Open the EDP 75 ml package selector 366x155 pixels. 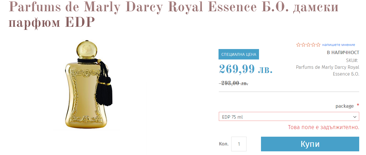tap(289, 117)
